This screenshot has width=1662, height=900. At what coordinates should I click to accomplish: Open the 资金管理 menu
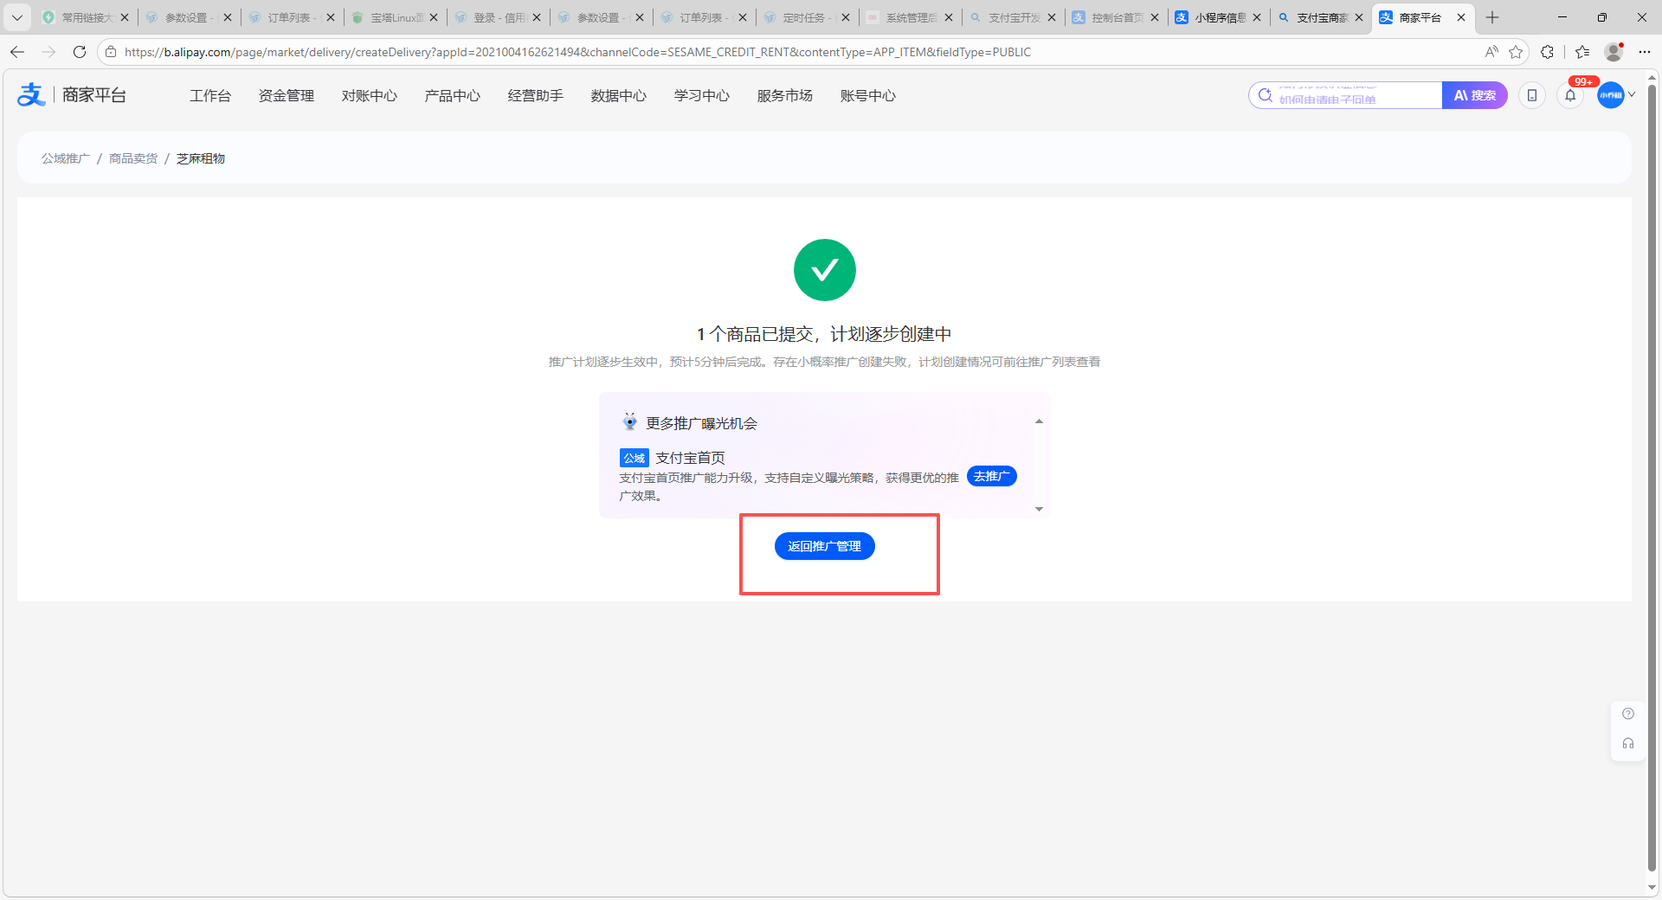(x=286, y=96)
